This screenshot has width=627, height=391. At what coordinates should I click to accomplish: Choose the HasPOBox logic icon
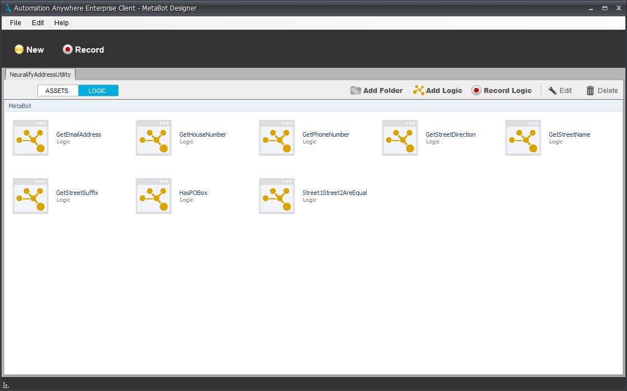point(154,196)
